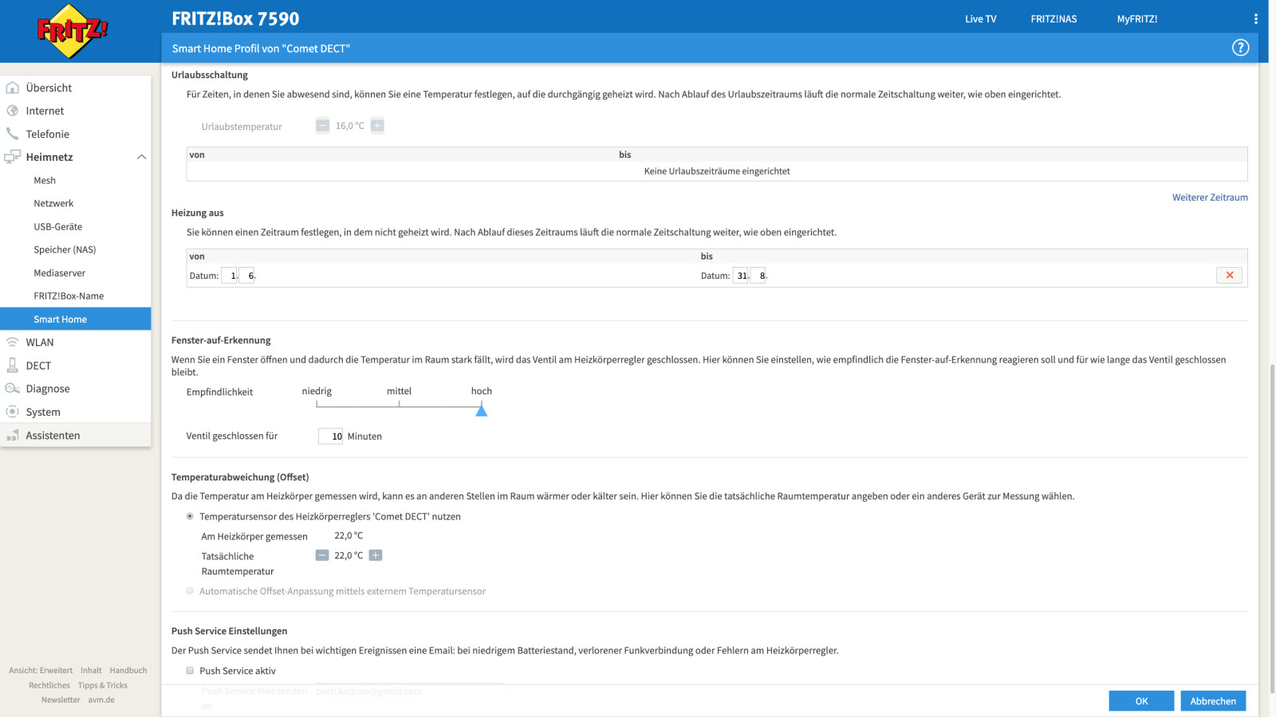
Task: Open FRITZ!NAS from the top bar
Action: [x=1053, y=19]
